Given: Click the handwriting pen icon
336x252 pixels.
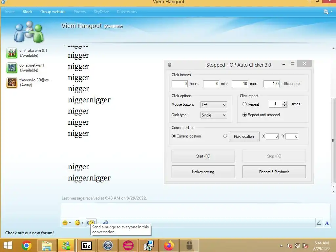Looking at the screenshot, I should pos(319,223).
